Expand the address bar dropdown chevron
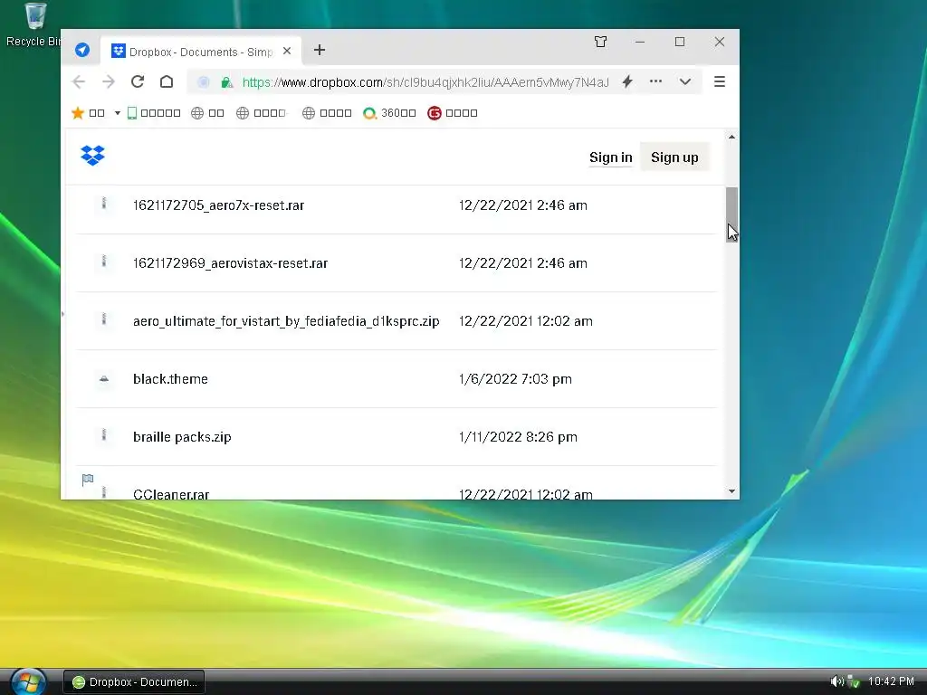 (685, 82)
